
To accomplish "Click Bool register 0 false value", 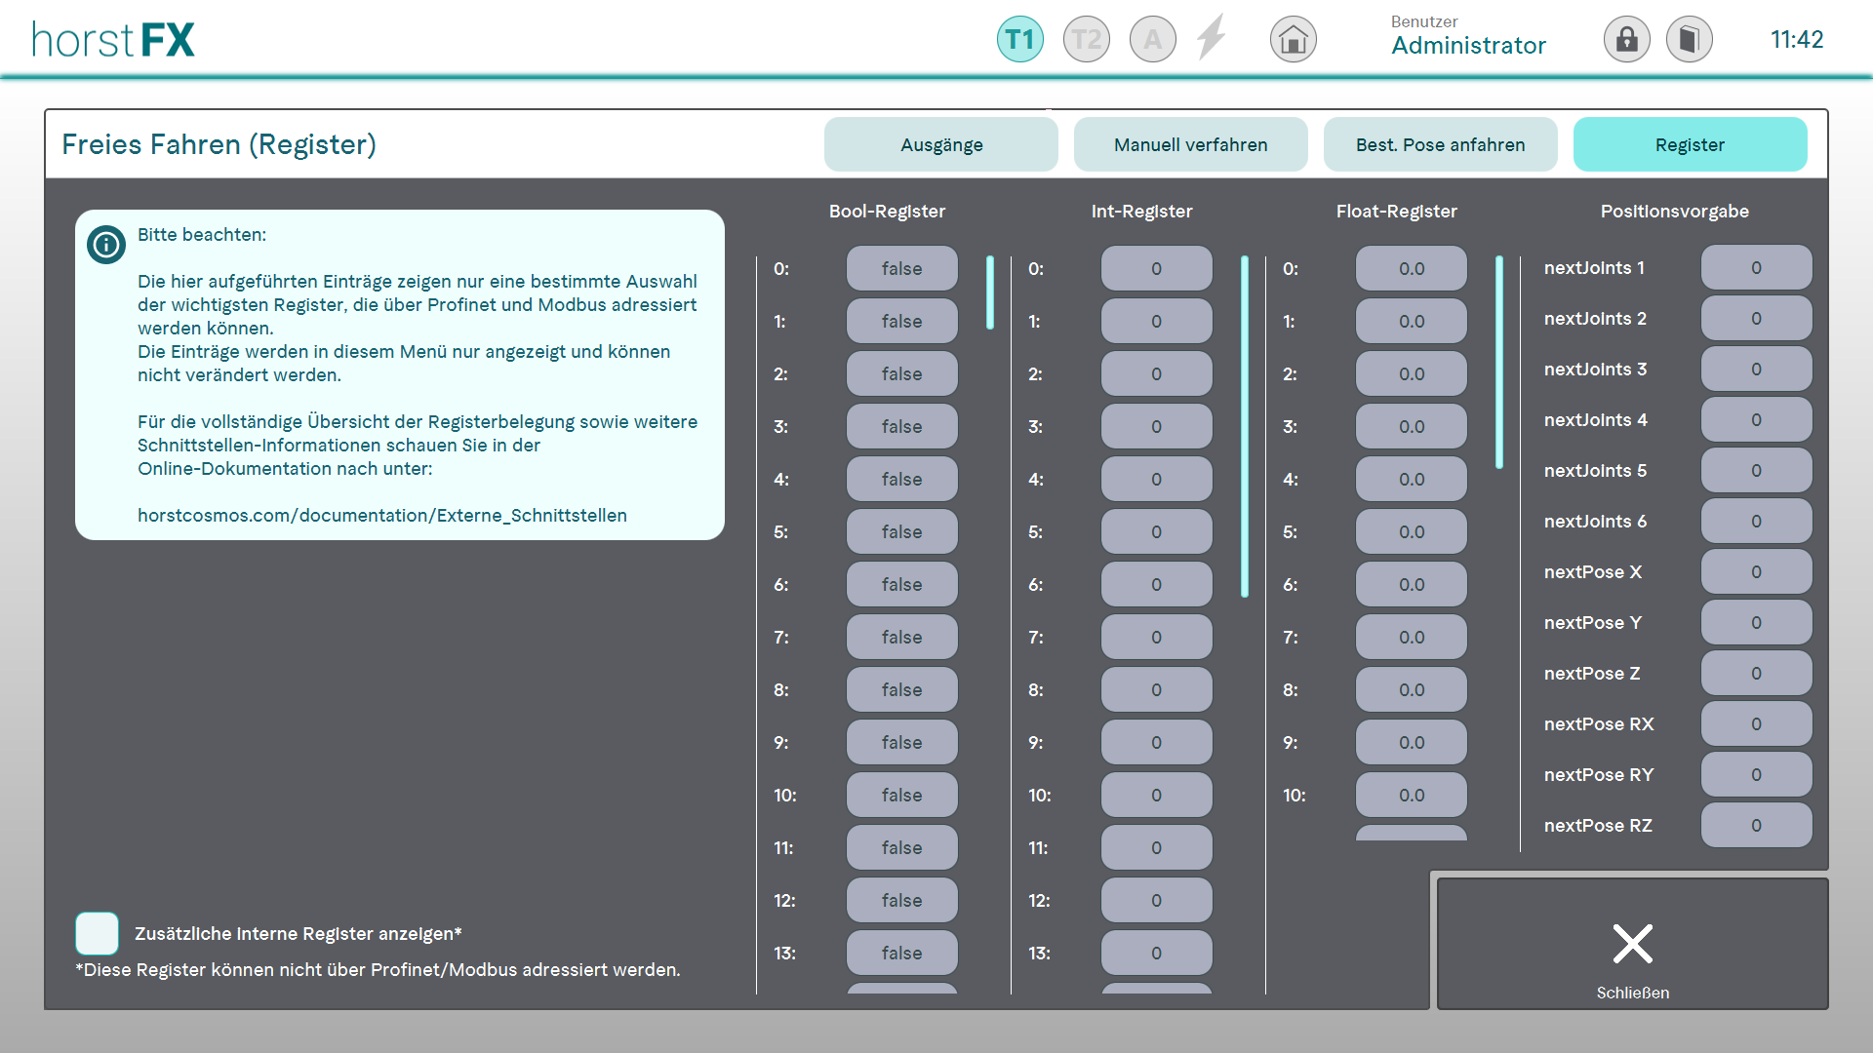I will [901, 268].
